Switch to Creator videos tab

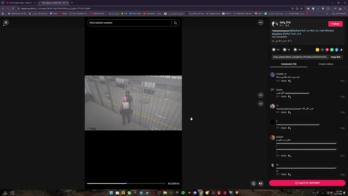[x=326, y=64]
